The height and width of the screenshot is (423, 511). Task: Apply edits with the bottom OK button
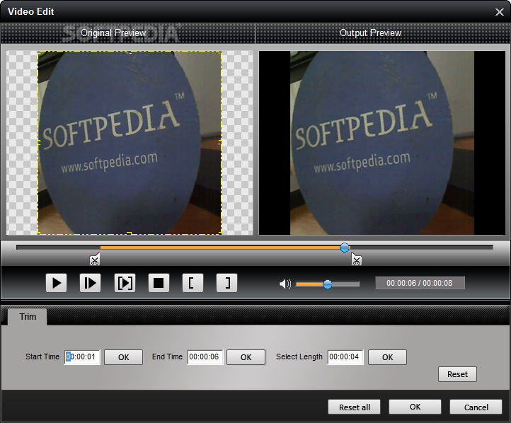(x=415, y=407)
